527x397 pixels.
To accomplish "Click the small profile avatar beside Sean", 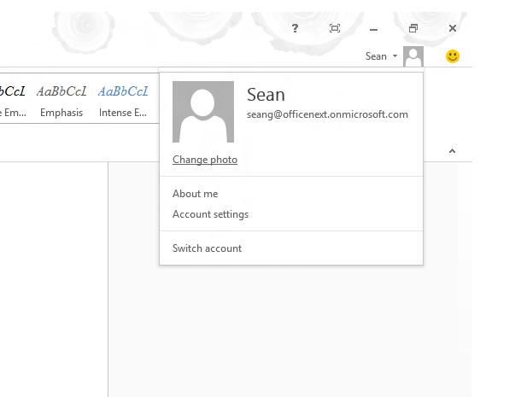I will [x=413, y=56].
